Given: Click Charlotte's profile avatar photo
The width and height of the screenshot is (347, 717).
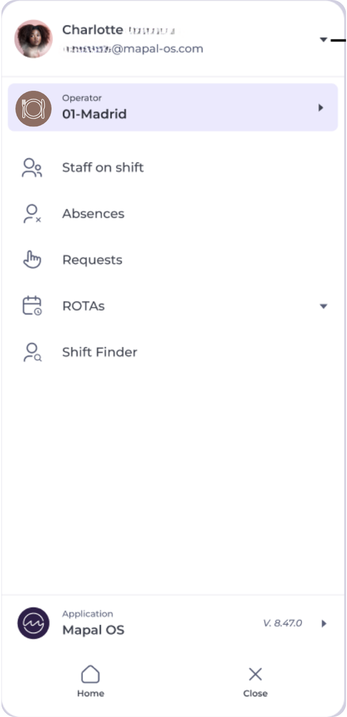Looking at the screenshot, I should 33,39.
